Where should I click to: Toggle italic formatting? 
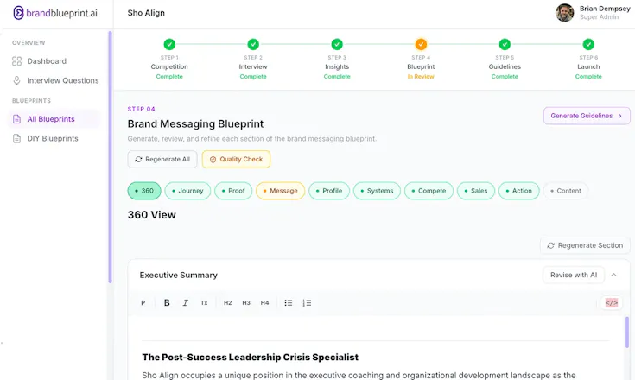(185, 303)
